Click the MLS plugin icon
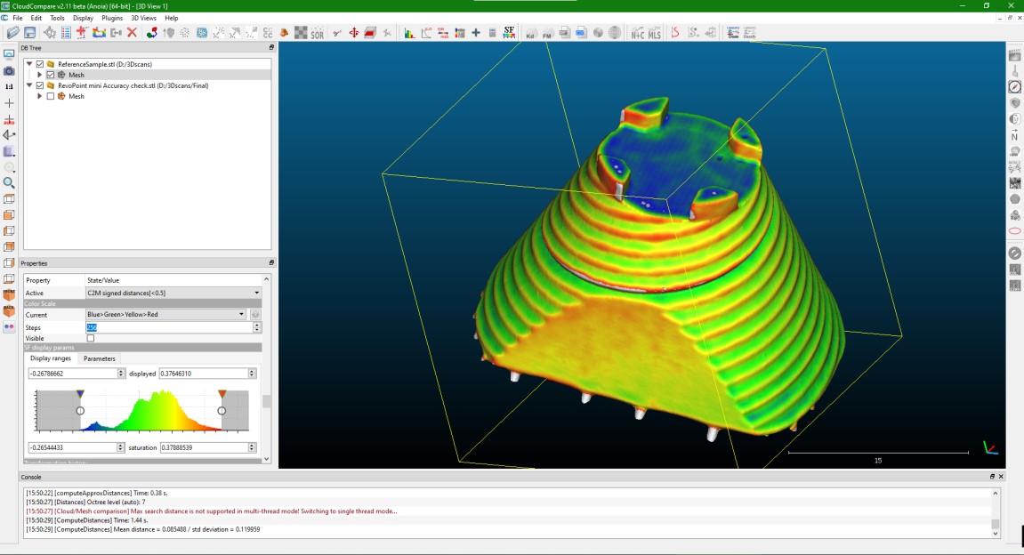 655,34
